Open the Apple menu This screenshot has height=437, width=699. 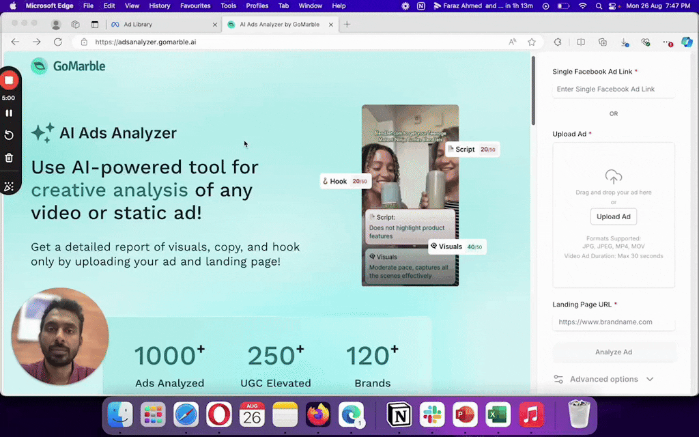pyautogui.click(x=13, y=5)
